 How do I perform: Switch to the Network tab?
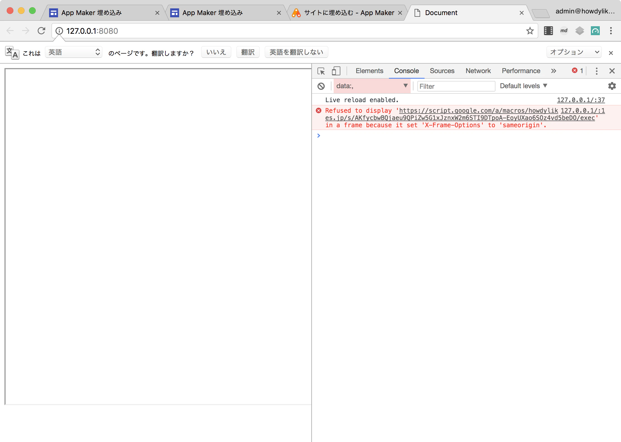(x=478, y=71)
